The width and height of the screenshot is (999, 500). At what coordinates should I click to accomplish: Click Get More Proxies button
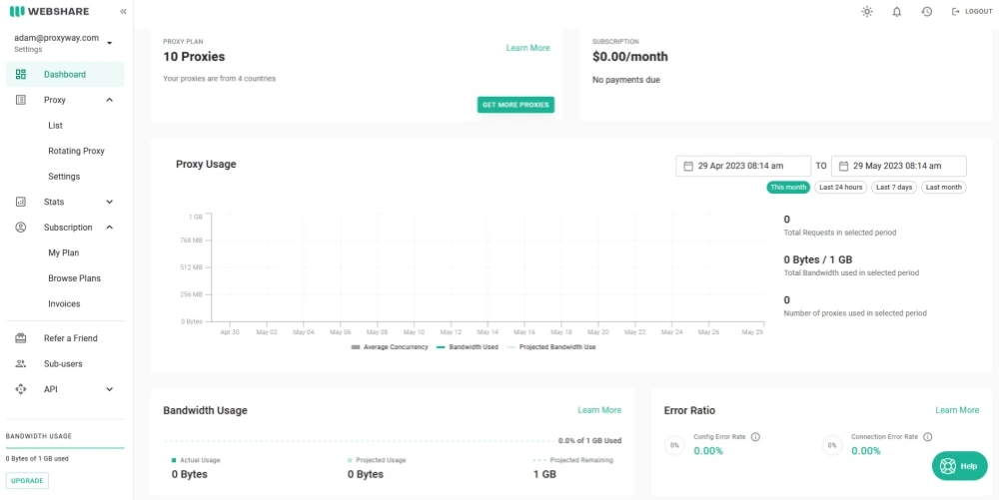pyautogui.click(x=515, y=105)
